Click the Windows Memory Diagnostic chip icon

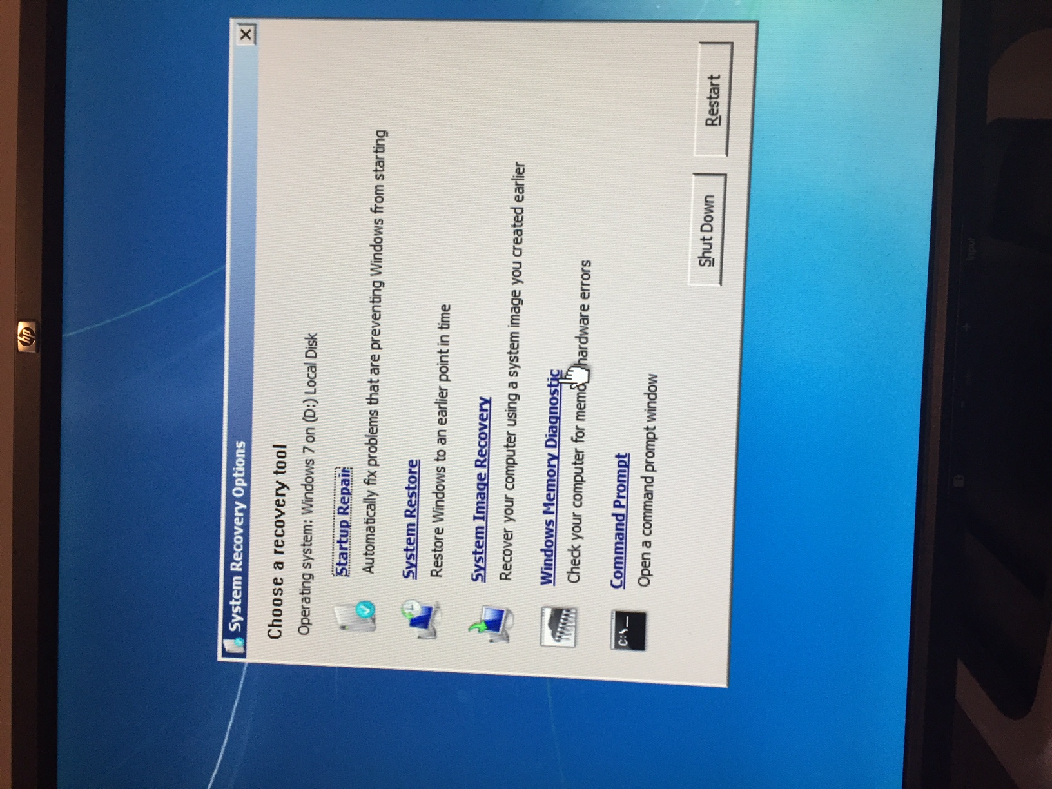tap(559, 626)
